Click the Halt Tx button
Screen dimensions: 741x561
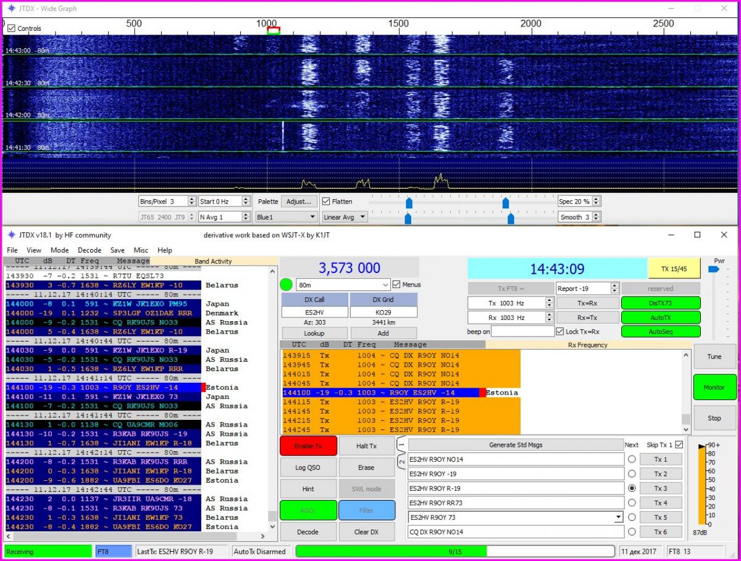pos(367,446)
